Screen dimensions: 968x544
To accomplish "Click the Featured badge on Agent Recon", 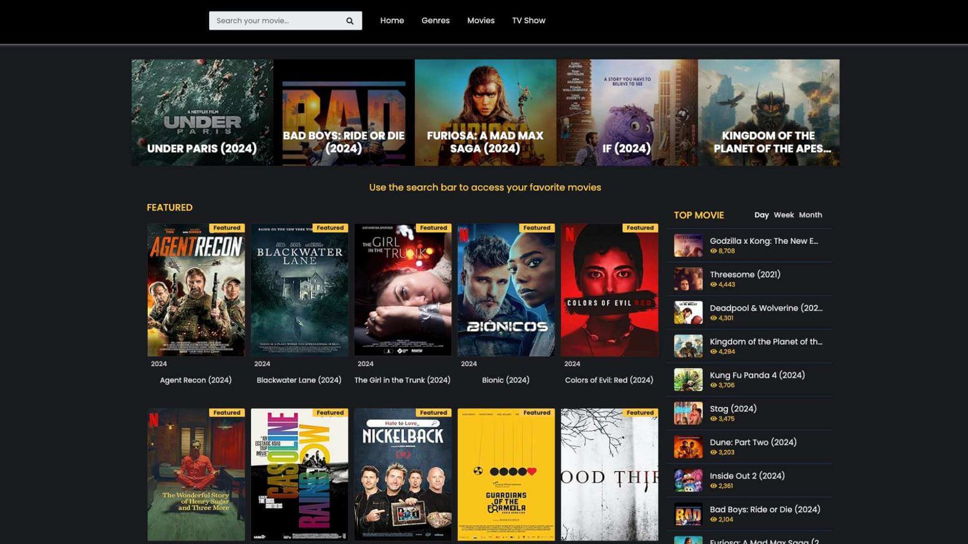I will pos(227,228).
